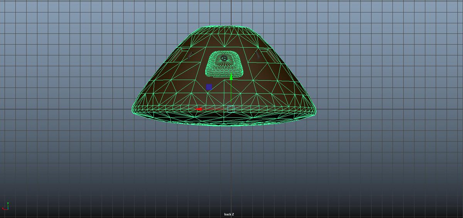Image resolution: width=463 pixels, height=218 pixels.
Task: Click the center square of the move manipulator
Action: click(231, 109)
